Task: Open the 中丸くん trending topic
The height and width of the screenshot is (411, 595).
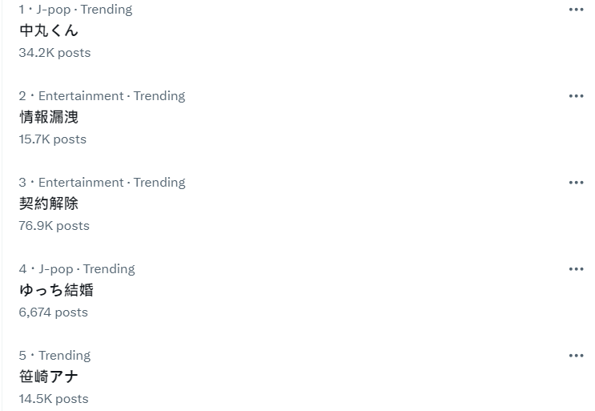Action: tap(49, 30)
